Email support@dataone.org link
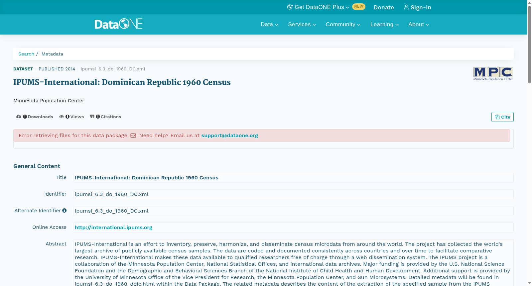532x286 pixels. tap(229, 136)
